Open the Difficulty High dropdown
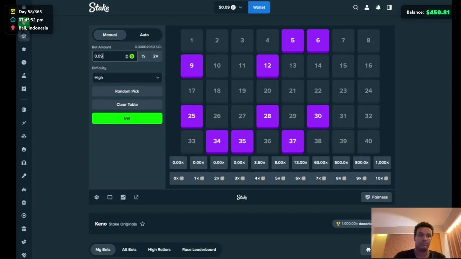Screen dimensions: 461x259 pos(127,77)
